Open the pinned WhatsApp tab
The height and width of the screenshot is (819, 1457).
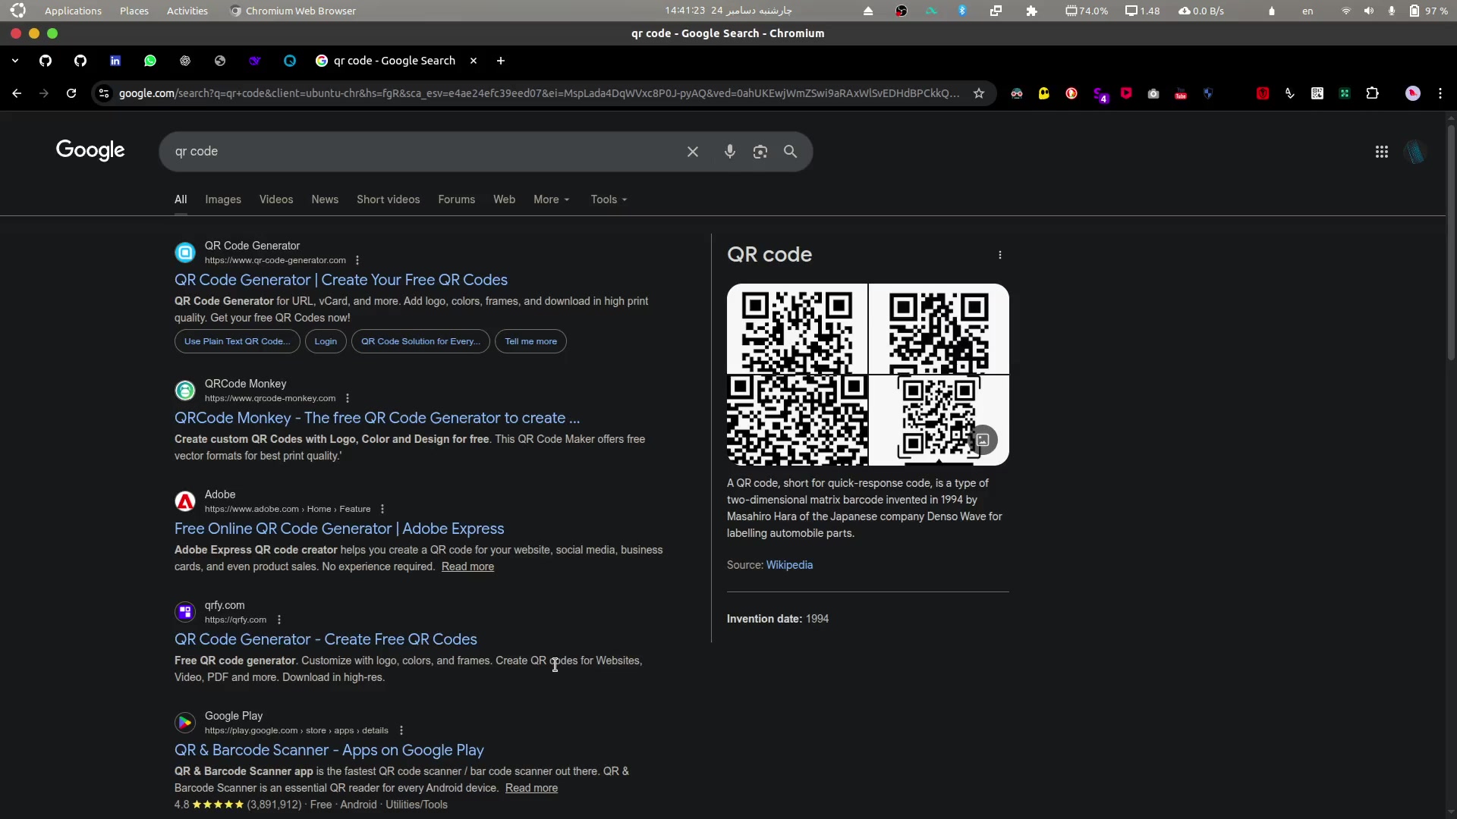(x=150, y=61)
